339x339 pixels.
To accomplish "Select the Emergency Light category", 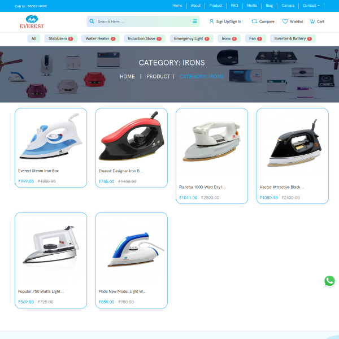I will coord(192,38).
